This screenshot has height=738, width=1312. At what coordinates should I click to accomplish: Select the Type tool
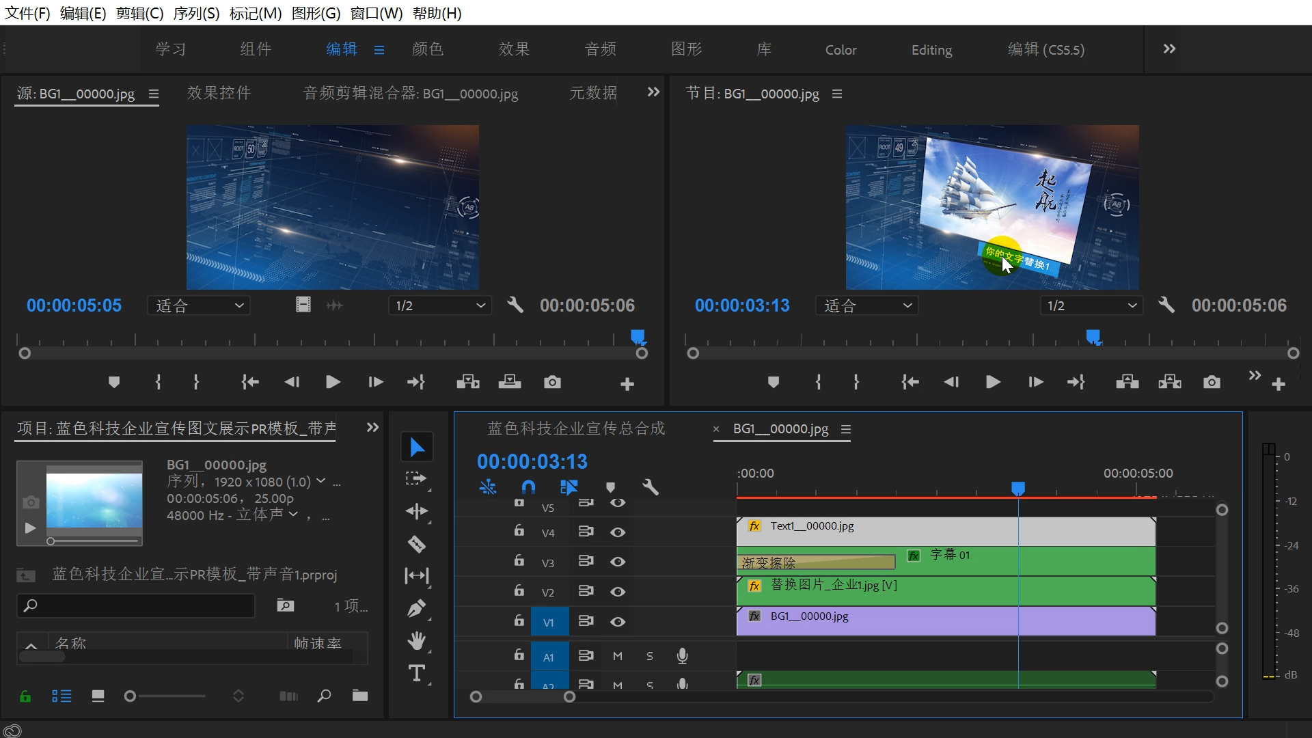coord(417,673)
